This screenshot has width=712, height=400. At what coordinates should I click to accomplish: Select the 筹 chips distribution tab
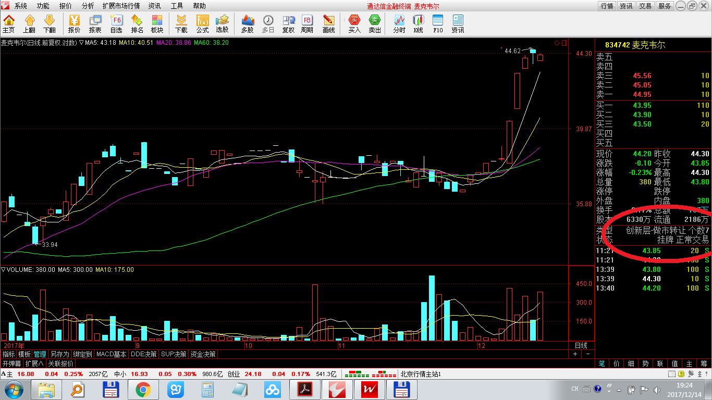pyautogui.click(x=704, y=364)
